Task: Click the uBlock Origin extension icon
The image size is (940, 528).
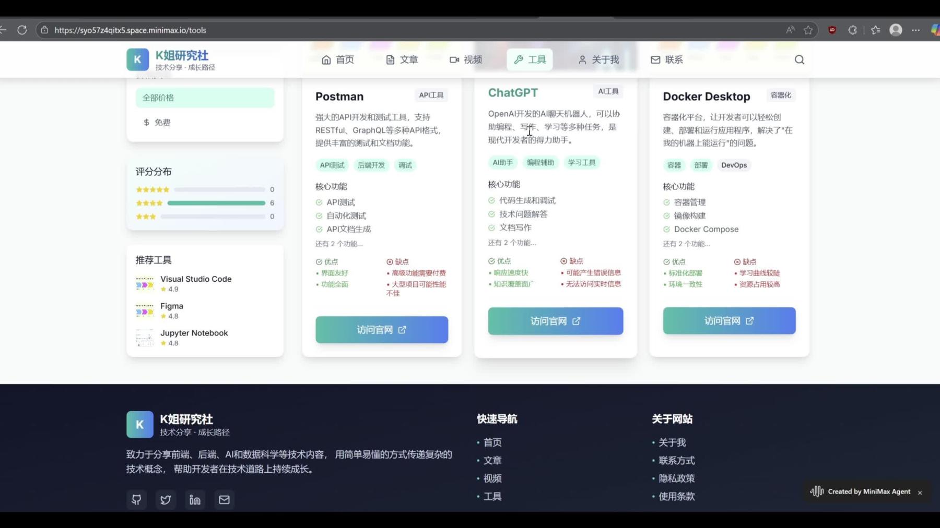Action: 832,30
